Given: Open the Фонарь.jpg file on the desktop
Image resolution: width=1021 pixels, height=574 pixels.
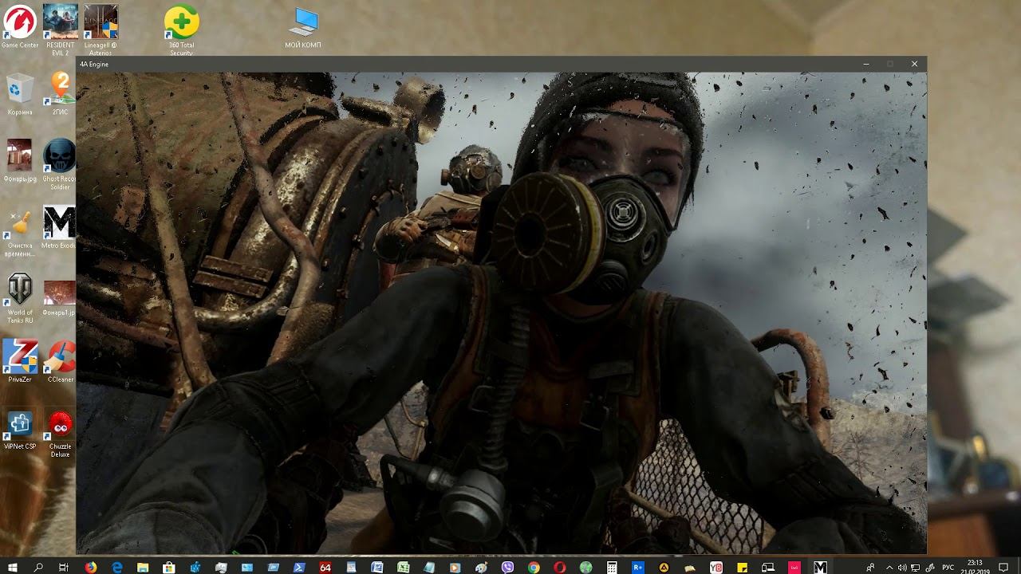Looking at the screenshot, I should pos(19,161).
